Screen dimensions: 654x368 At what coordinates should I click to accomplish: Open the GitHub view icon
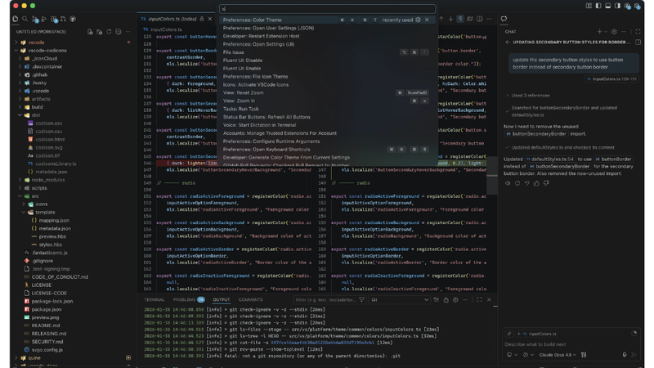tap(73, 19)
